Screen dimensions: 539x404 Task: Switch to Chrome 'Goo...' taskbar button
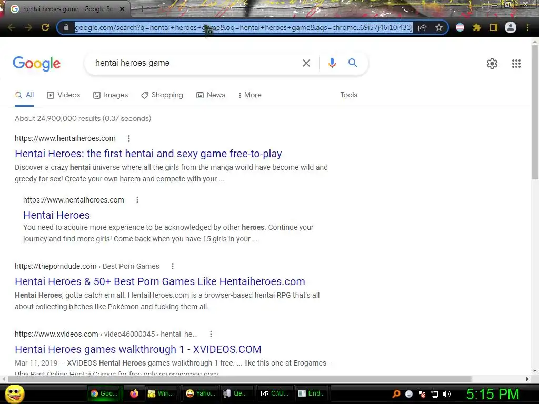tap(105, 393)
